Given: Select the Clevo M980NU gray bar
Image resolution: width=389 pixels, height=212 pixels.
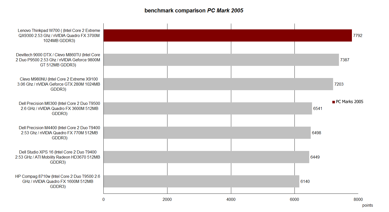Looking at the screenshot, I should (x=218, y=84).
